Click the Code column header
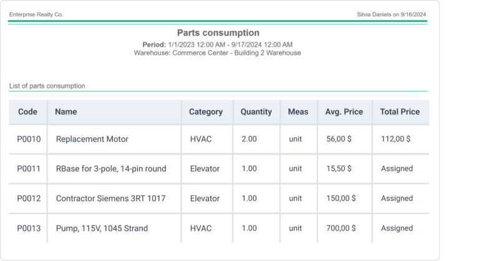The width and height of the screenshot is (479, 261). coord(28,112)
